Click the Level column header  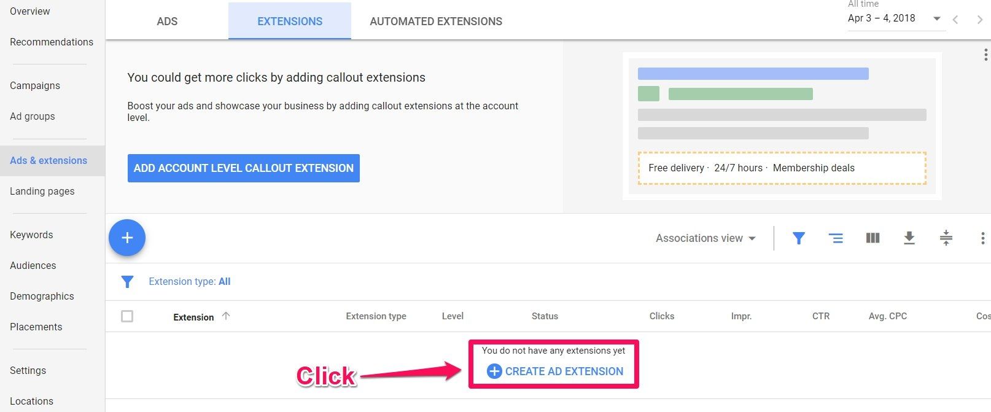click(x=453, y=316)
